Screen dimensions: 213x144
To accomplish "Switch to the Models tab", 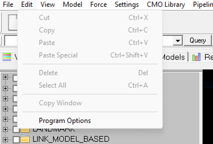I will [x=173, y=57].
